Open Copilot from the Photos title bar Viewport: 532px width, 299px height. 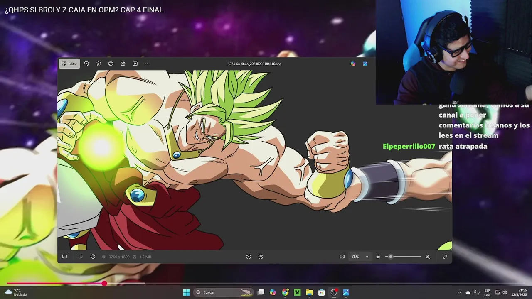point(353,64)
